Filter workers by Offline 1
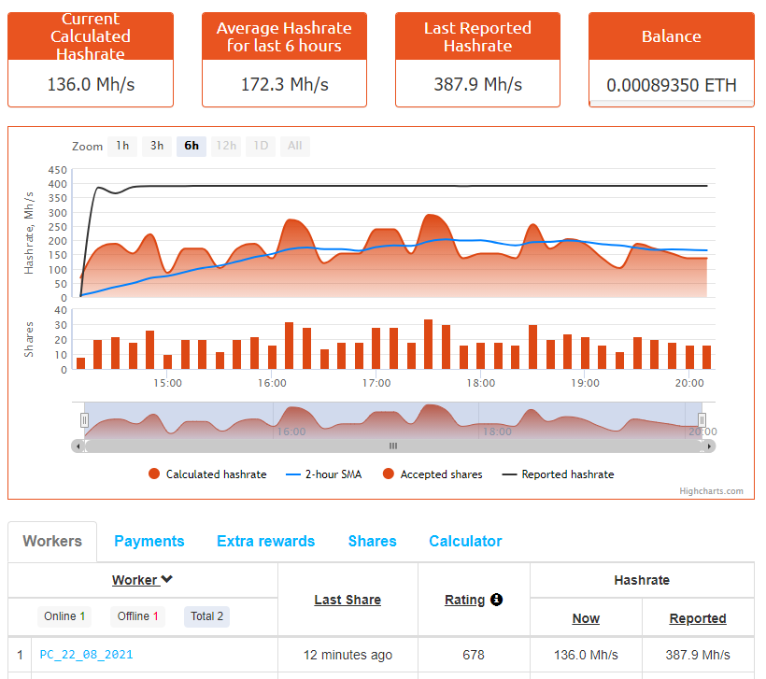 pos(137,616)
